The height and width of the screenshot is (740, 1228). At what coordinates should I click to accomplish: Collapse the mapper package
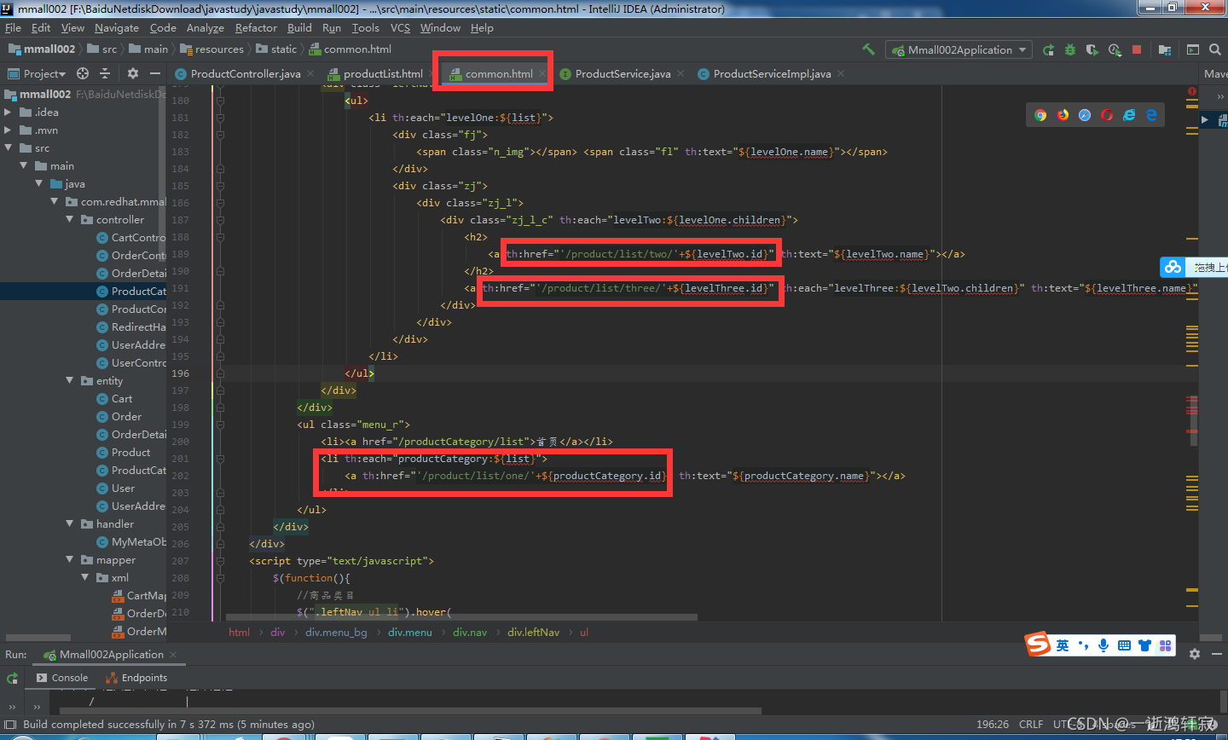pyautogui.click(x=70, y=559)
